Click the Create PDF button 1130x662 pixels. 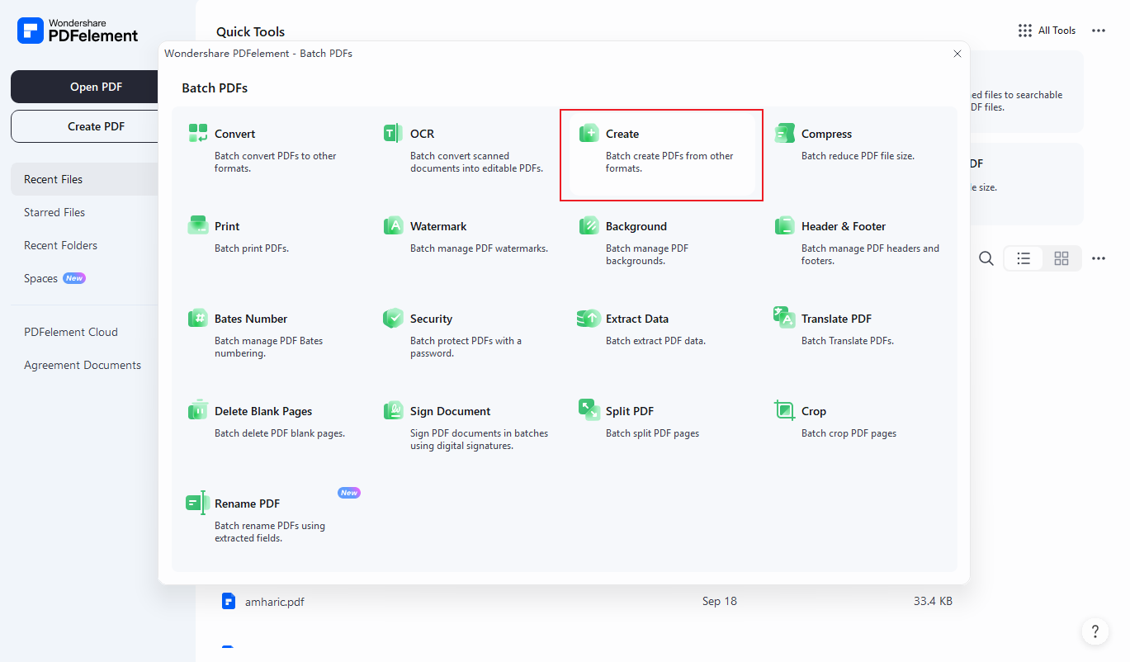click(84, 126)
